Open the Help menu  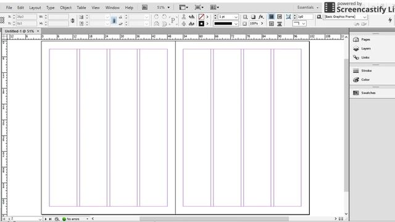tap(129, 7)
